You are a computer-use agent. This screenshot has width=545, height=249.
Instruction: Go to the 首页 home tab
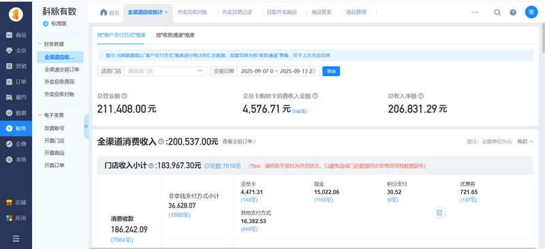pyautogui.click(x=110, y=12)
